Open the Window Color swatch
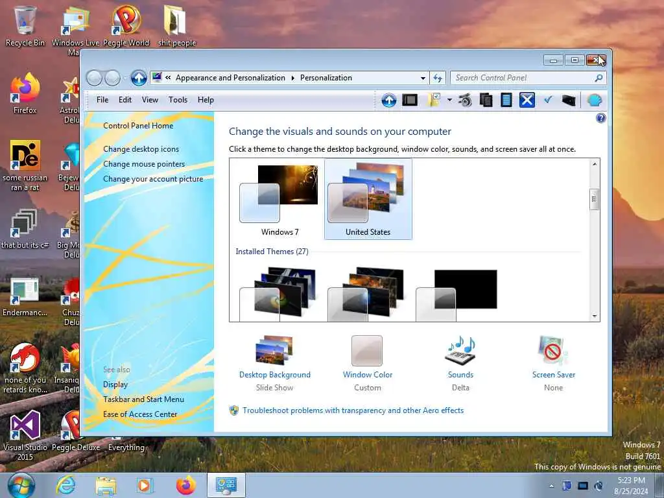 click(367, 351)
